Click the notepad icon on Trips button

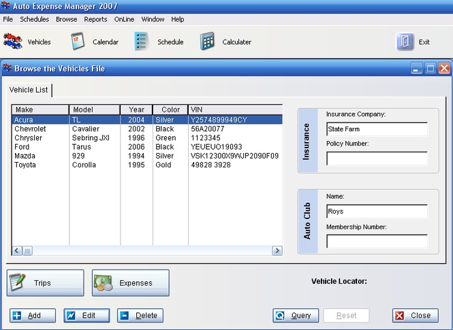(17, 282)
